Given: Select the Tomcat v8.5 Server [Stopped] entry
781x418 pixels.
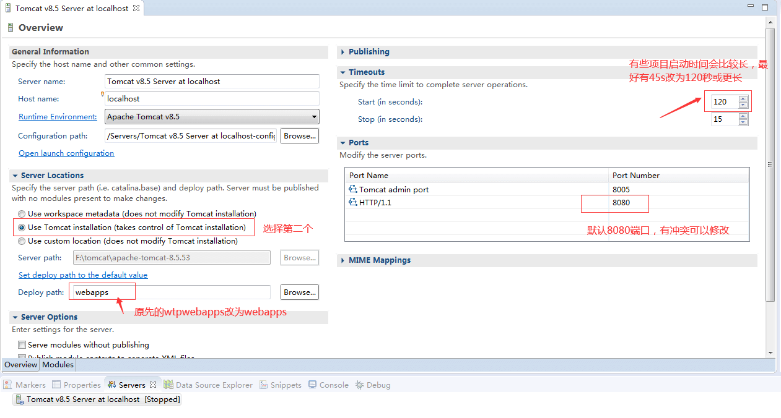Looking at the screenshot, I should pyautogui.click(x=98, y=399).
